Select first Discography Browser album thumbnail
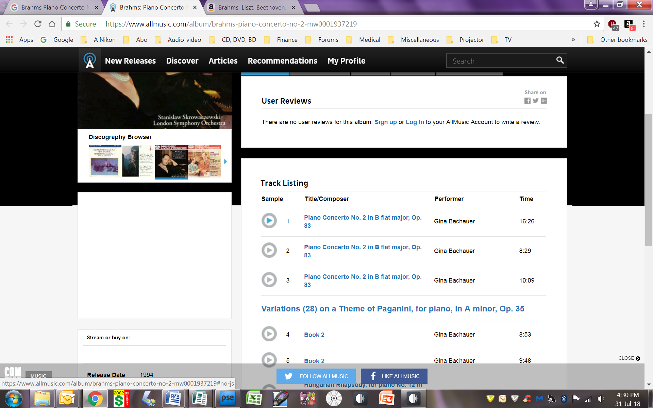653x408 pixels. [105, 161]
